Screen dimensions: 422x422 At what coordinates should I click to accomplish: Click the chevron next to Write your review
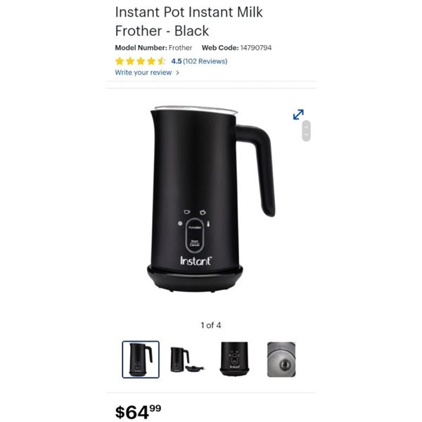click(x=177, y=72)
